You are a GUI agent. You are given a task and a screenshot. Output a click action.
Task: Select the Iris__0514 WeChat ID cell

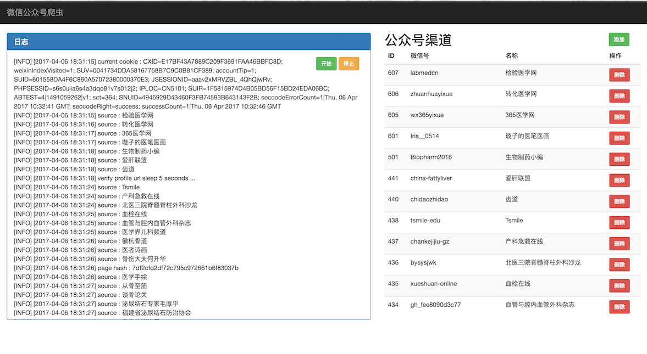424,136
